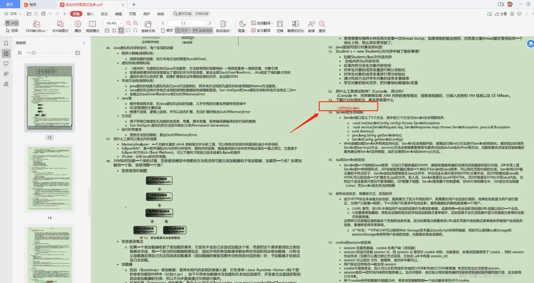The image size is (534, 283).
Task: Click the undo arrow icon
Action: click(50, 14)
